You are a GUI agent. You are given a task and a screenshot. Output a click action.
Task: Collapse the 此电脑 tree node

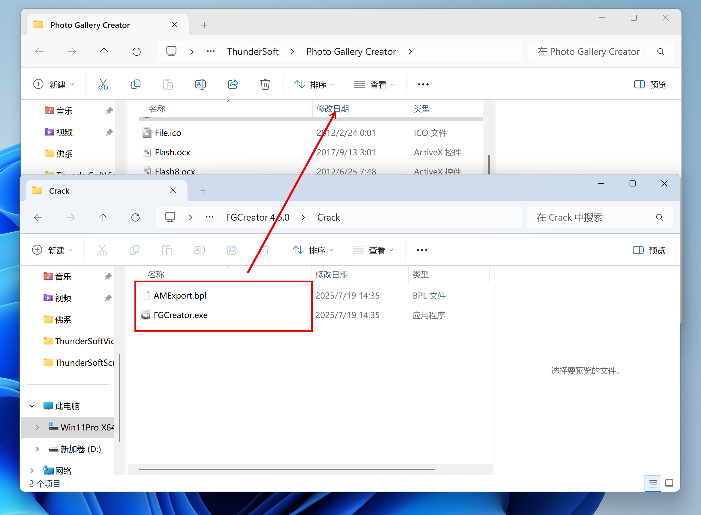pyautogui.click(x=32, y=406)
